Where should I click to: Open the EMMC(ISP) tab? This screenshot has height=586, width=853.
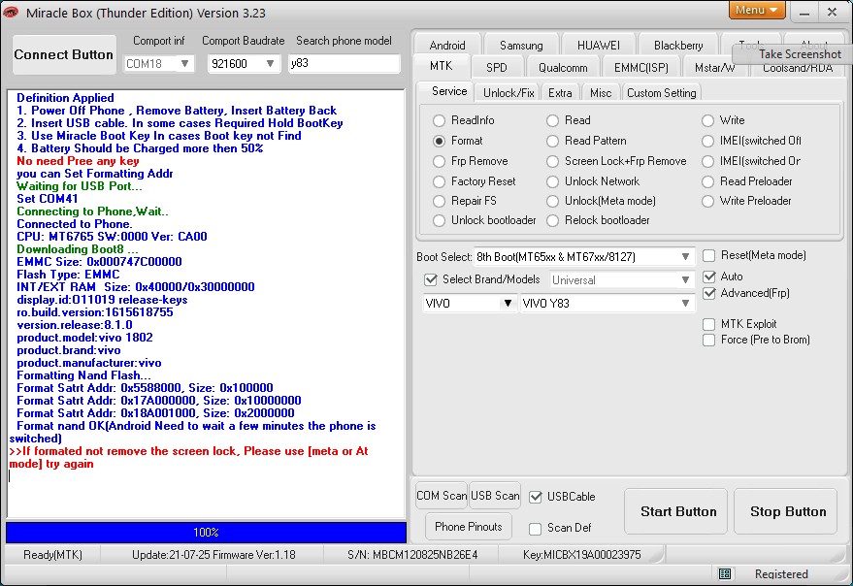coord(640,68)
